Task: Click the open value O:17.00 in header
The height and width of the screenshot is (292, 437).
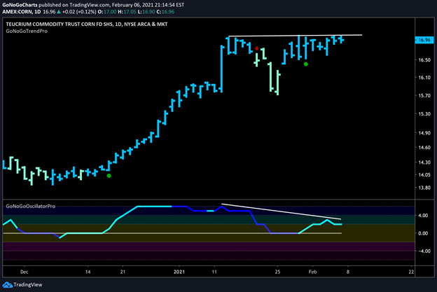Action: pos(109,12)
